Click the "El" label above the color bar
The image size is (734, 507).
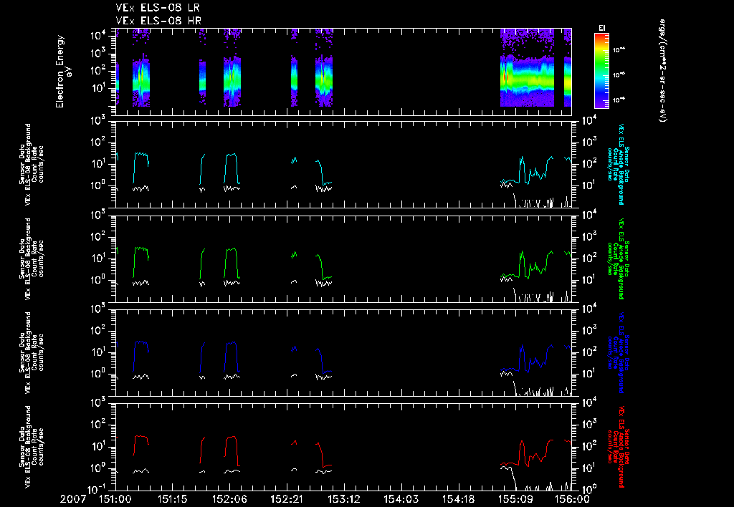(x=601, y=28)
